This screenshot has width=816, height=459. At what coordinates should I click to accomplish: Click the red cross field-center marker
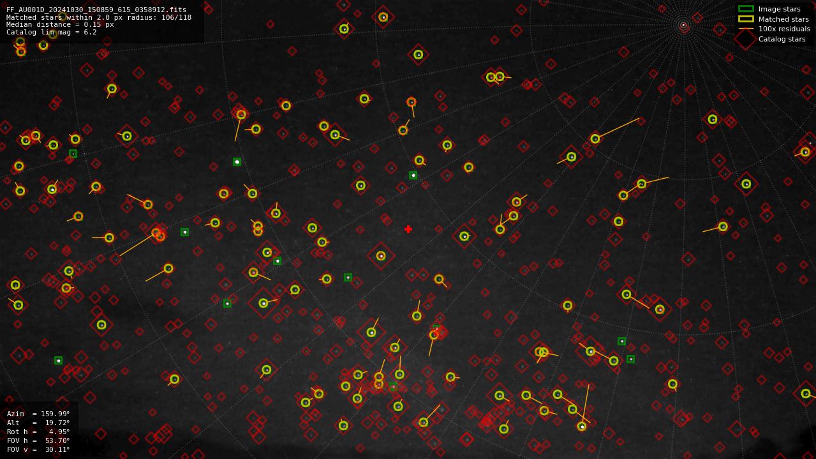[x=408, y=229]
